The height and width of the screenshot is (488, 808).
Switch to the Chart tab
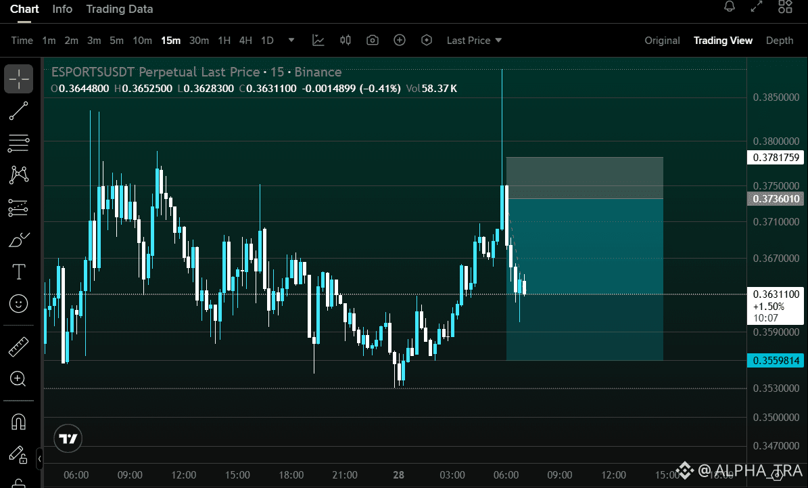point(24,9)
